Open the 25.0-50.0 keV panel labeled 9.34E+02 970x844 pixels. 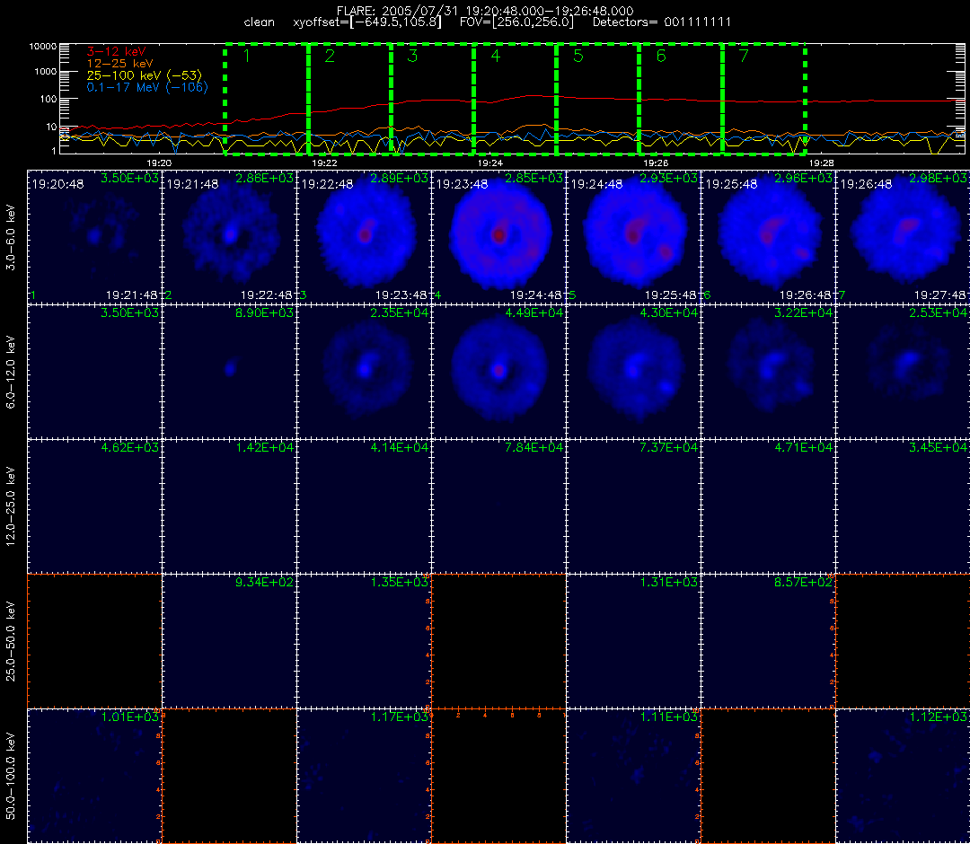pyautogui.click(x=230, y=641)
